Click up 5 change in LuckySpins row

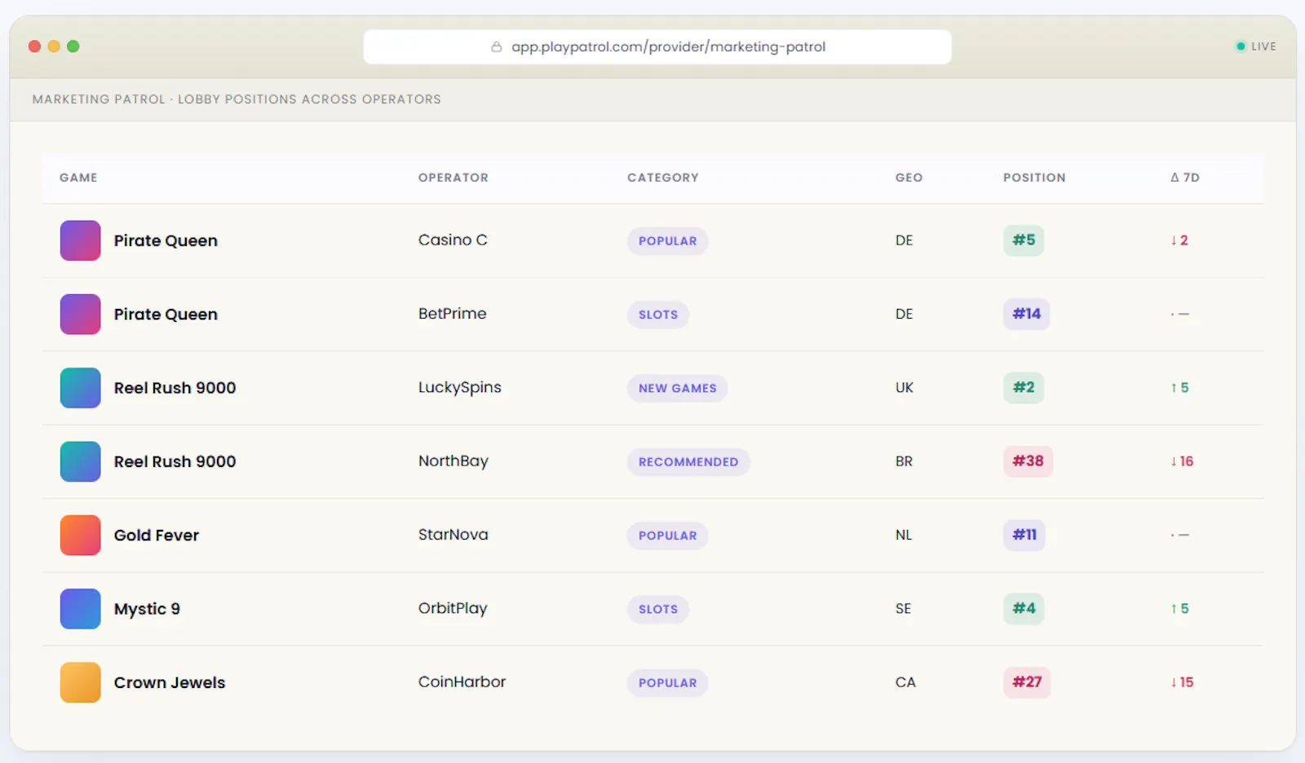coord(1179,388)
